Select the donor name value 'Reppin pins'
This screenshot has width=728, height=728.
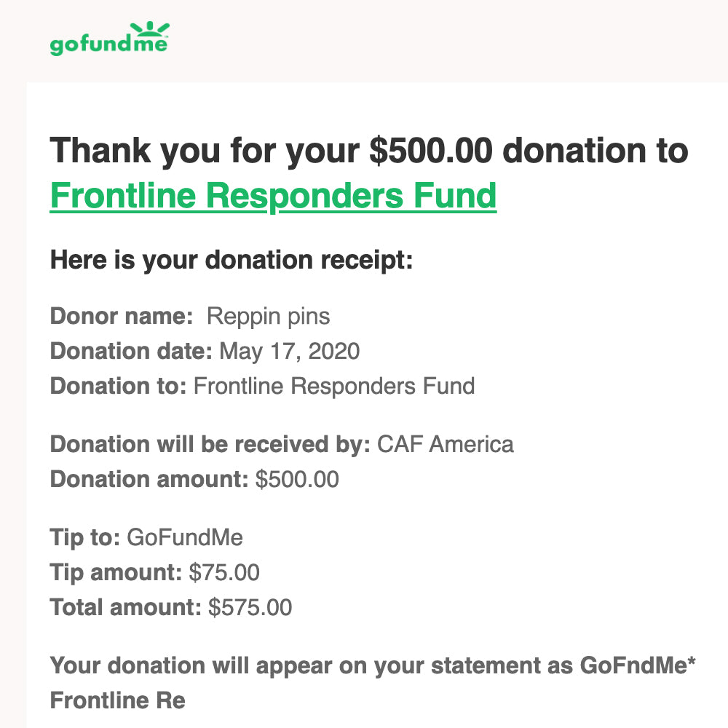click(x=268, y=317)
